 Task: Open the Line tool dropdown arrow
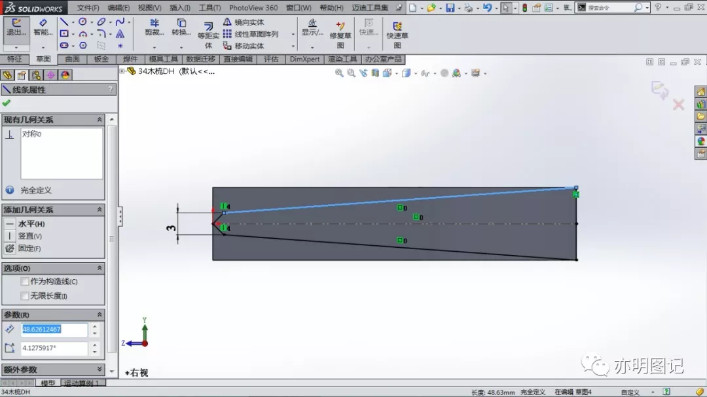[73, 22]
